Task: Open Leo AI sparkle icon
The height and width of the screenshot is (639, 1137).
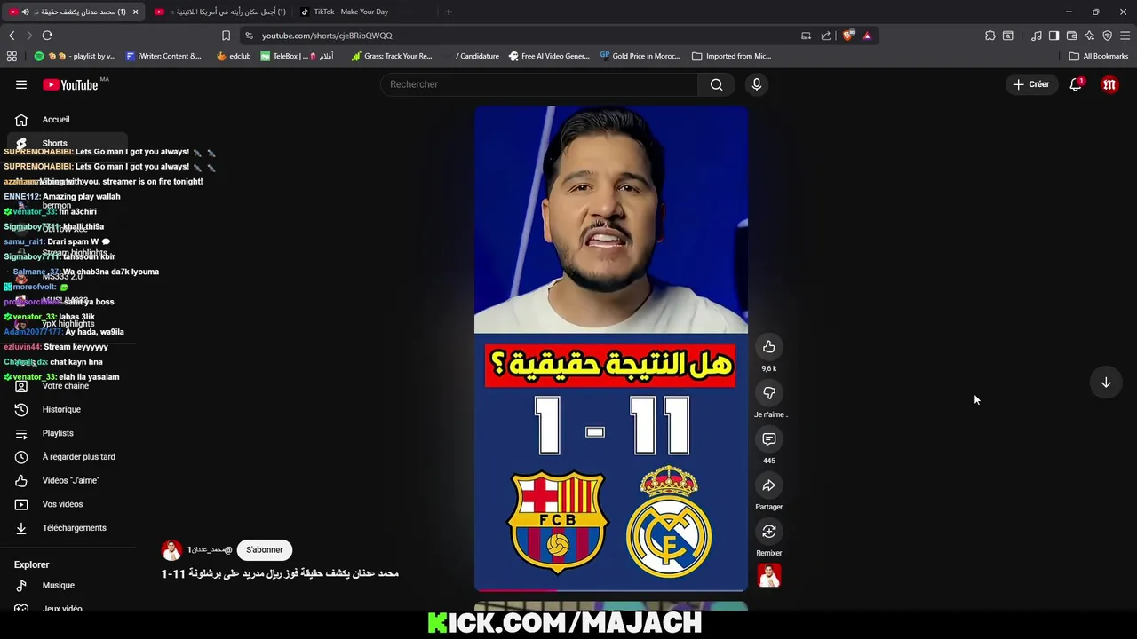Action: pyautogui.click(x=1089, y=35)
